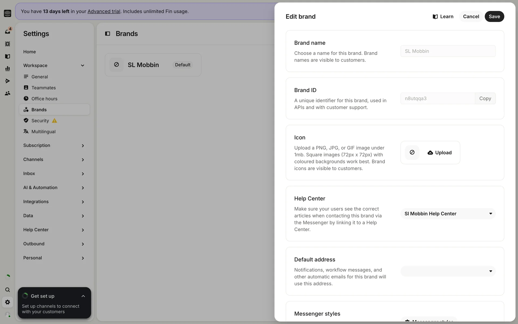Open the Inbox icon in left rail
The image size is (518, 324).
coord(8,32)
